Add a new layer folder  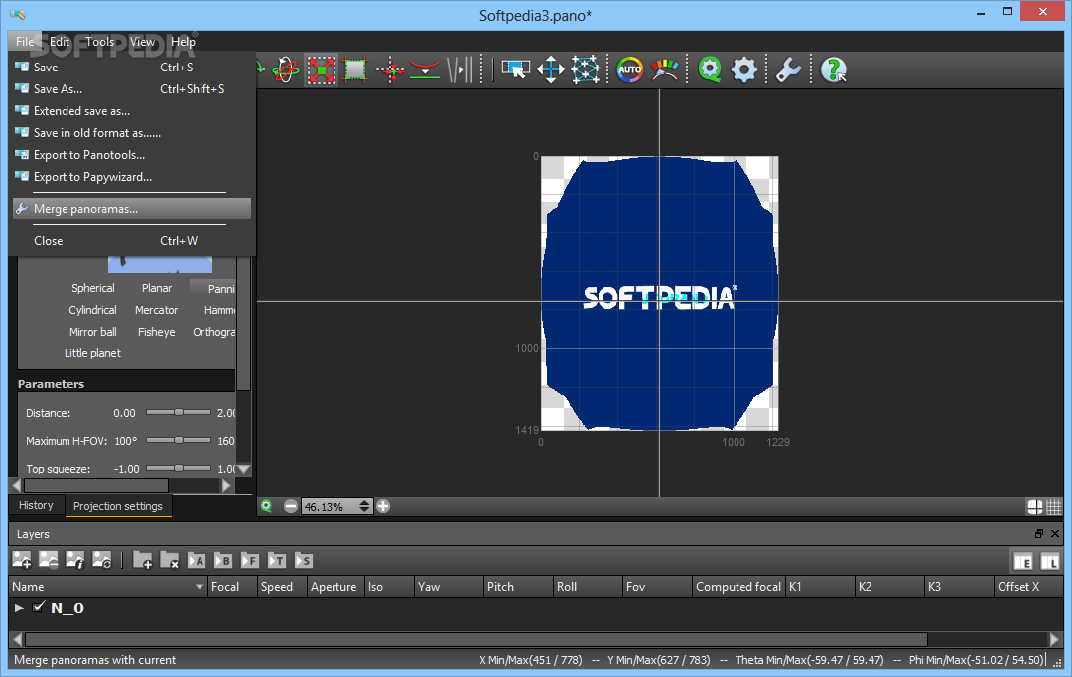pyautogui.click(x=143, y=560)
